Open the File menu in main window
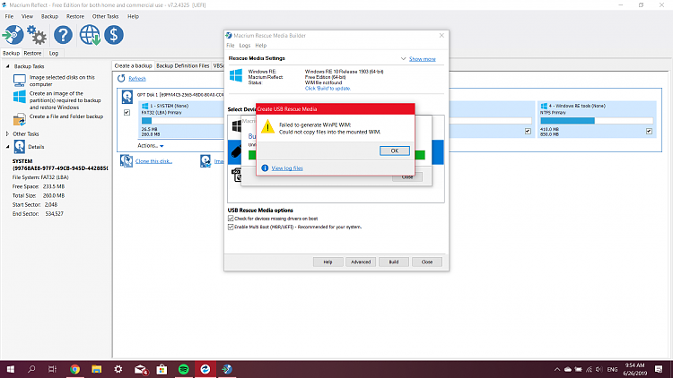The width and height of the screenshot is (673, 378). tap(9, 16)
